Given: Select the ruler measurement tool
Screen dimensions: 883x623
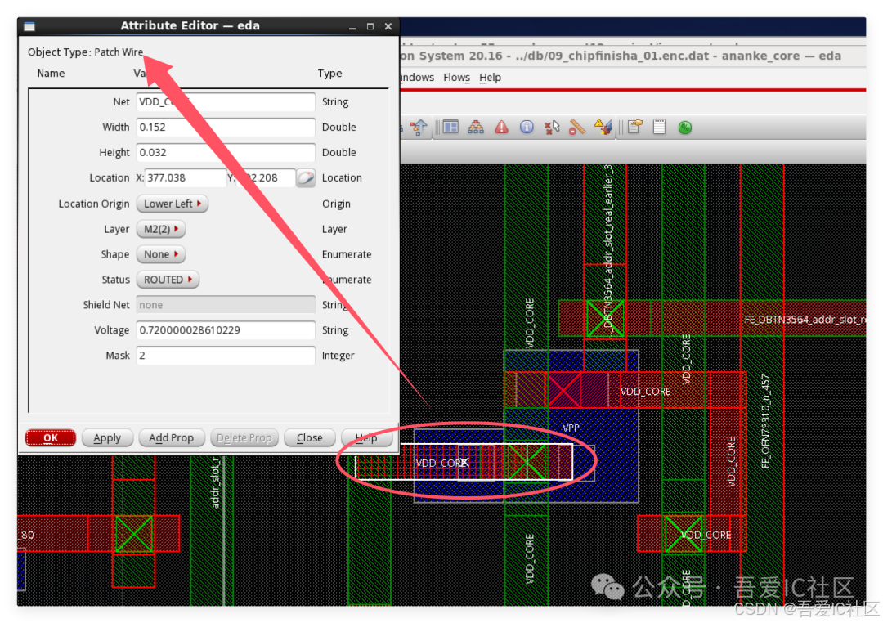Looking at the screenshot, I should pos(577,127).
